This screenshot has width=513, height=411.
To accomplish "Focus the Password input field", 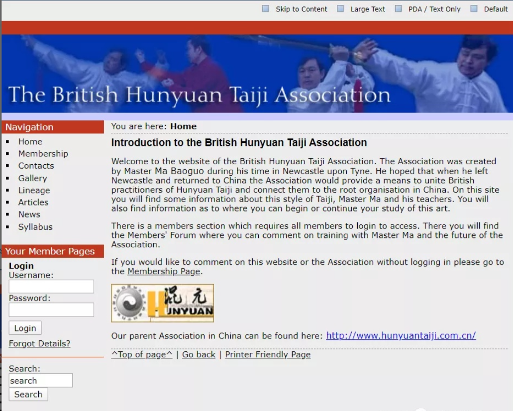I will [51, 309].
